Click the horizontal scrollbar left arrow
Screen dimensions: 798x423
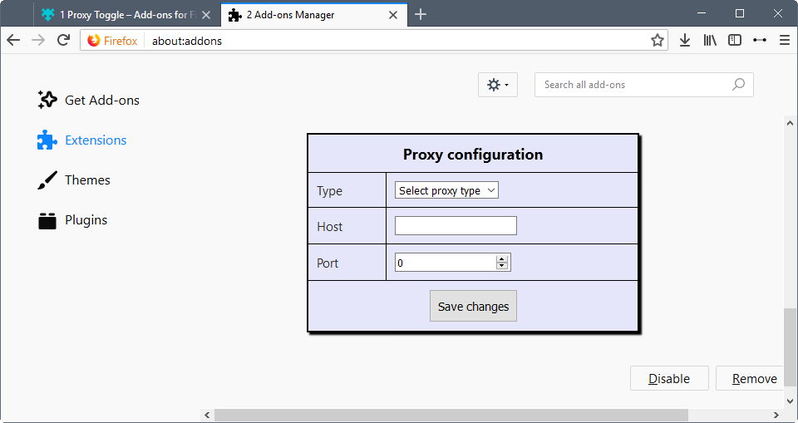click(207, 415)
